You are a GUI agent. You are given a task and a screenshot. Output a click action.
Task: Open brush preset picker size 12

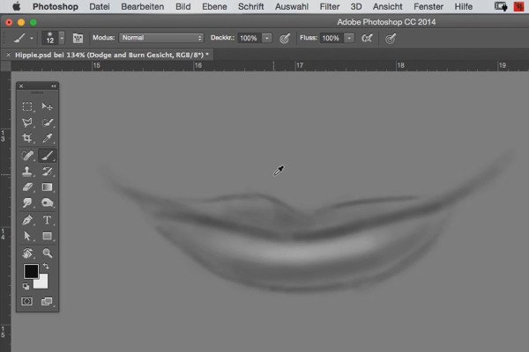[x=53, y=38]
